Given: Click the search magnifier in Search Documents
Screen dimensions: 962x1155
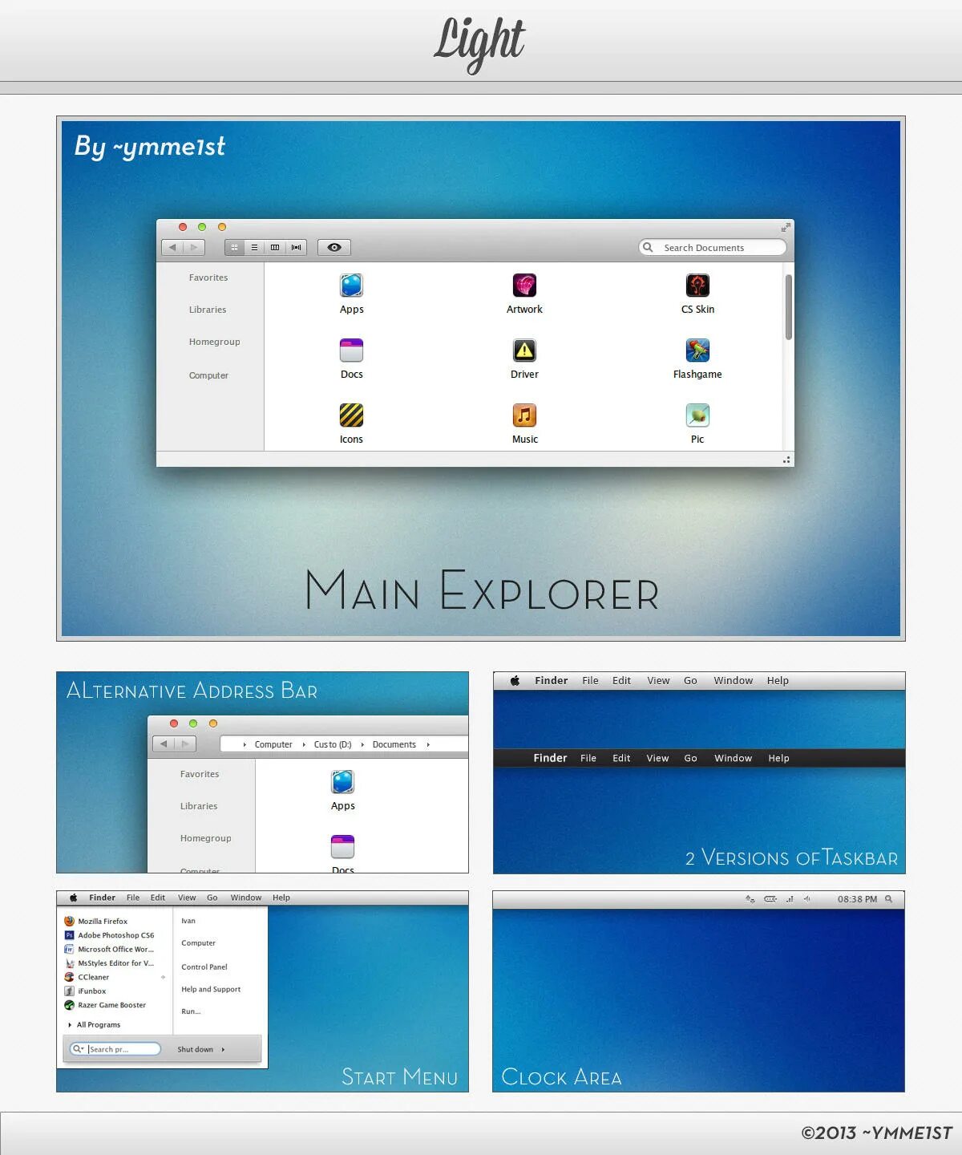Looking at the screenshot, I should [648, 247].
